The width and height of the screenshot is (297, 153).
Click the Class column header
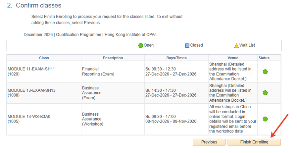point(44,58)
